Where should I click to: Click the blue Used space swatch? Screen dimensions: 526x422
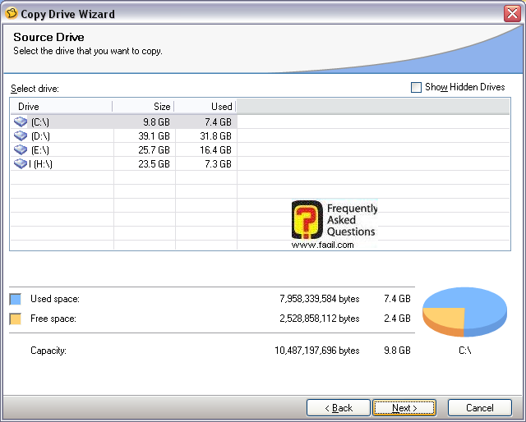[15, 299]
